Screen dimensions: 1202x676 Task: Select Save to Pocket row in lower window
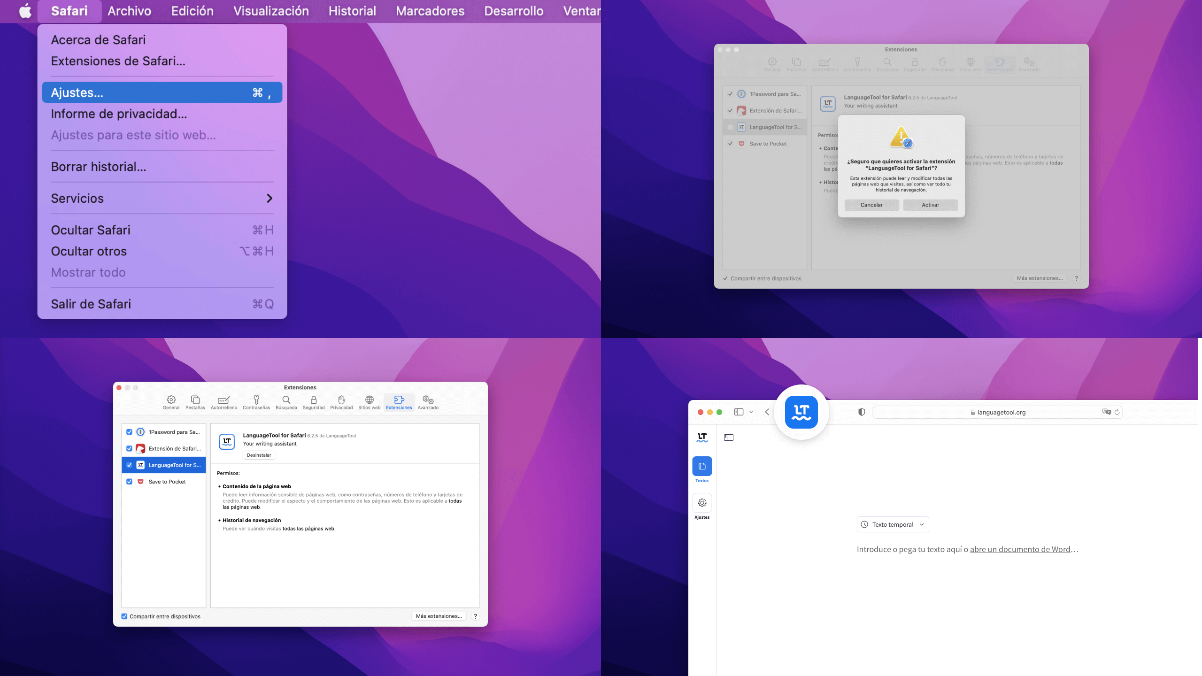[164, 481]
